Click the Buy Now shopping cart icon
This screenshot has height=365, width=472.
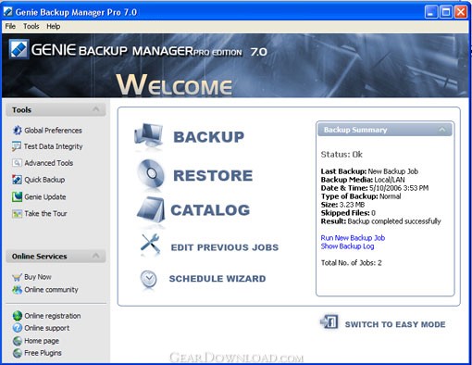coord(17,277)
